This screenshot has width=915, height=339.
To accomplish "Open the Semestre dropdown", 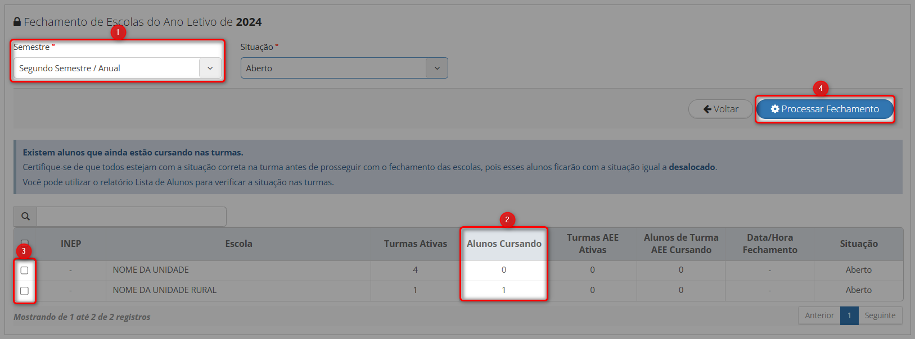I will 107,68.
